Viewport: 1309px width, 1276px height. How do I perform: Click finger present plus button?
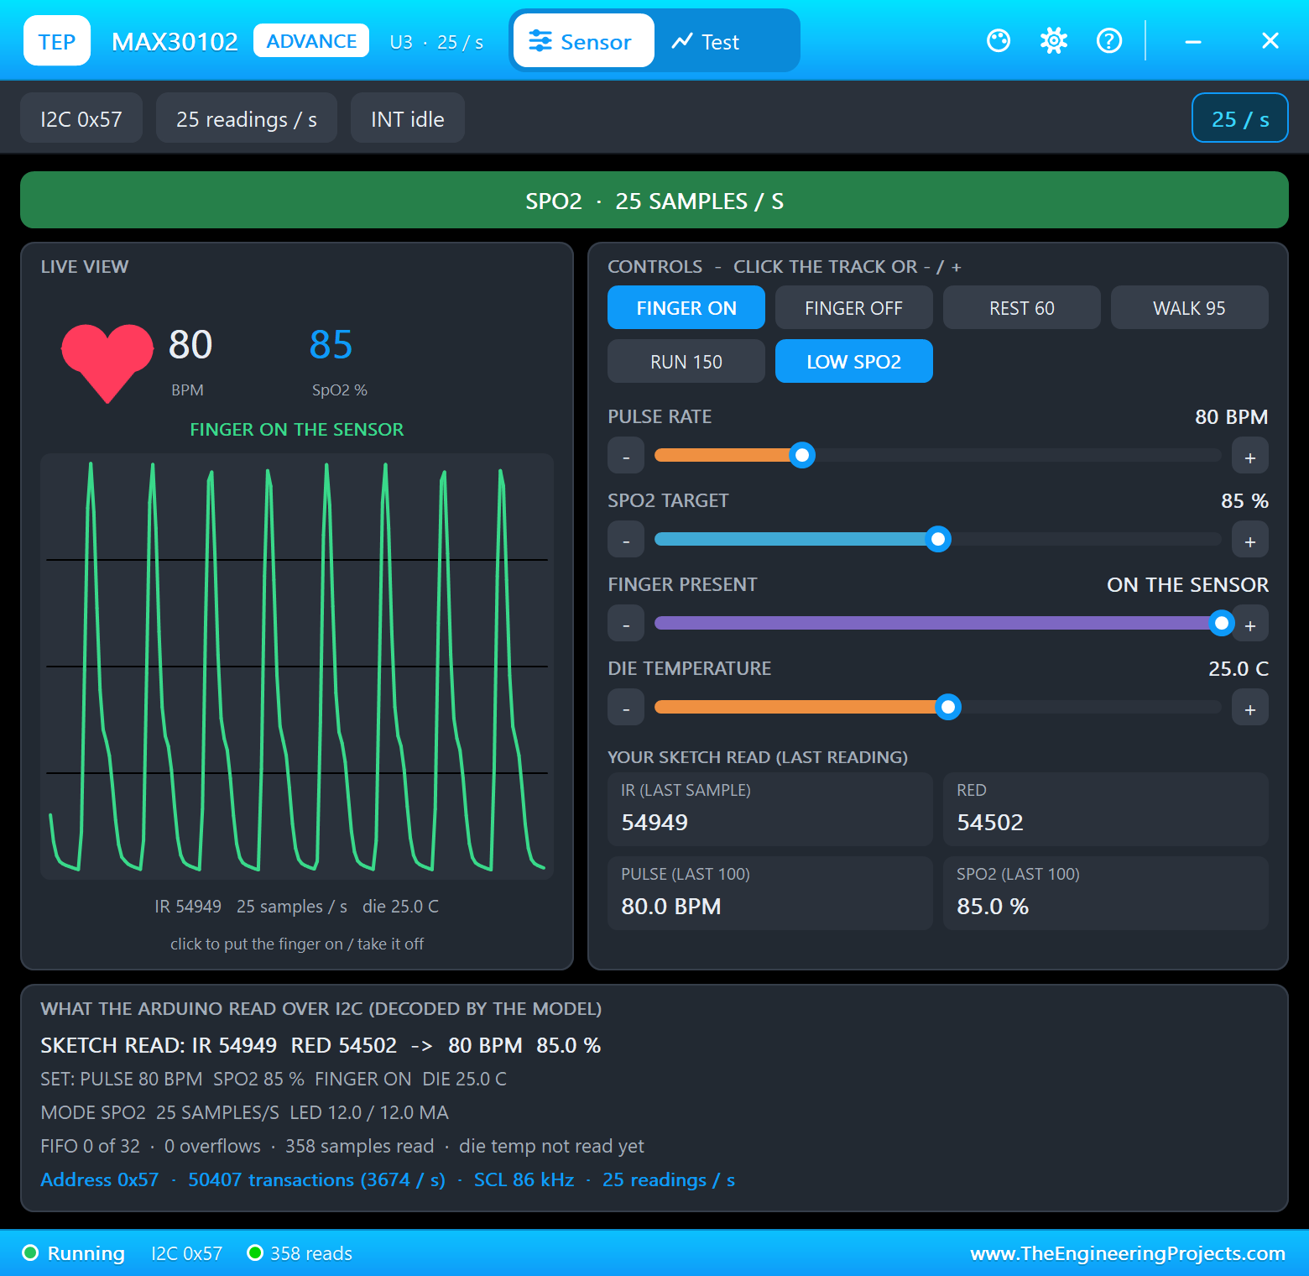coord(1250,624)
